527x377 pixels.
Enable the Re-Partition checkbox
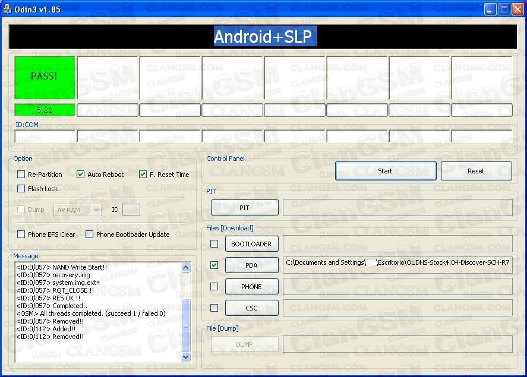click(x=21, y=174)
